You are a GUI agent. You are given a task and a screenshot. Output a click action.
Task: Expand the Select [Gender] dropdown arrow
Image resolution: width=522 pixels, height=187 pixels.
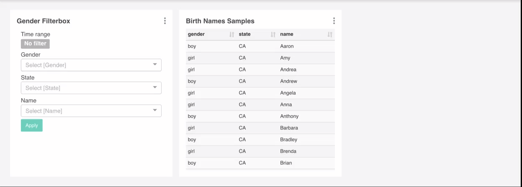click(155, 65)
